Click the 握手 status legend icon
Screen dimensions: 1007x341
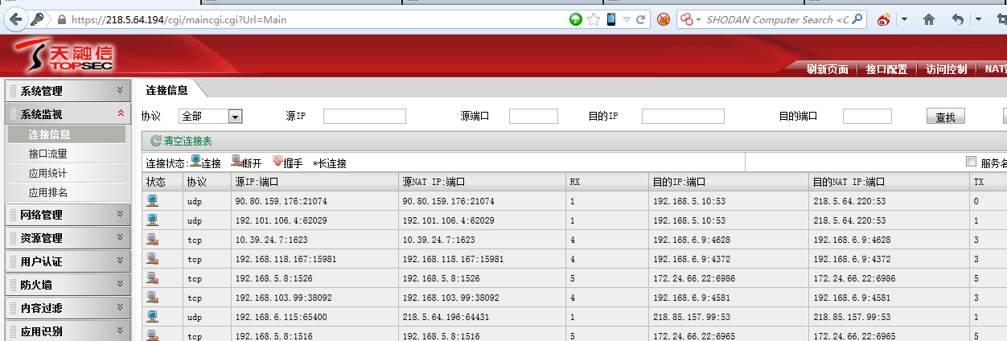coord(277,161)
